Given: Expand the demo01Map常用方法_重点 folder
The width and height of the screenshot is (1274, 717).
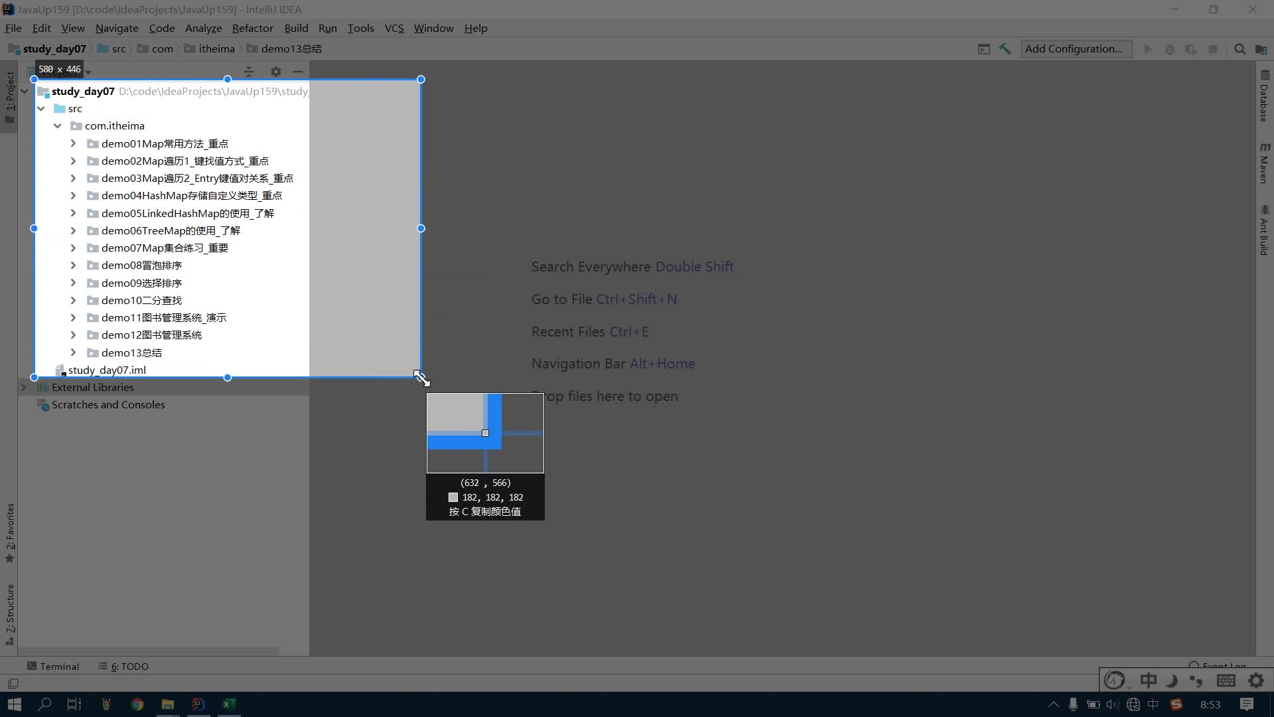Looking at the screenshot, I should point(72,143).
